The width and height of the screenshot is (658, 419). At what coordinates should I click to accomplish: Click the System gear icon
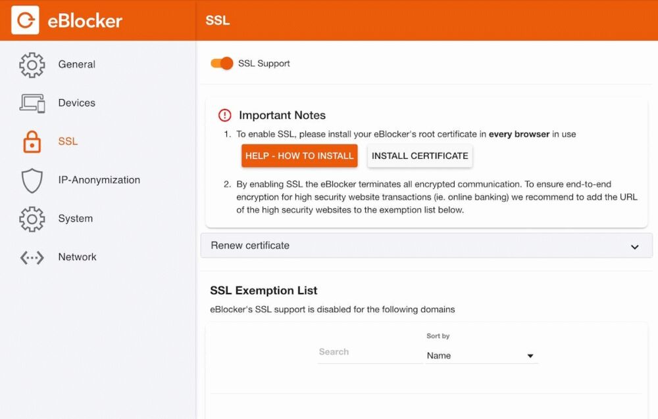tap(32, 219)
